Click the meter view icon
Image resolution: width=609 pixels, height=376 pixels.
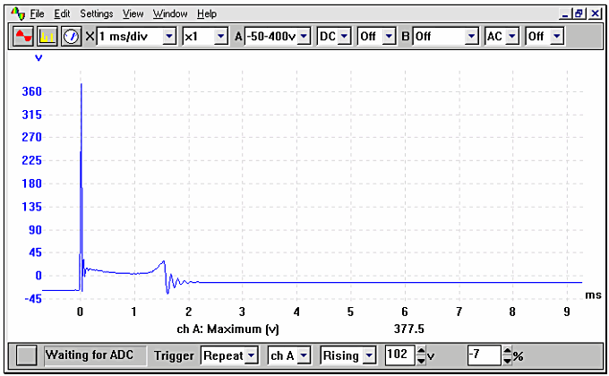click(x=70, y=37)
